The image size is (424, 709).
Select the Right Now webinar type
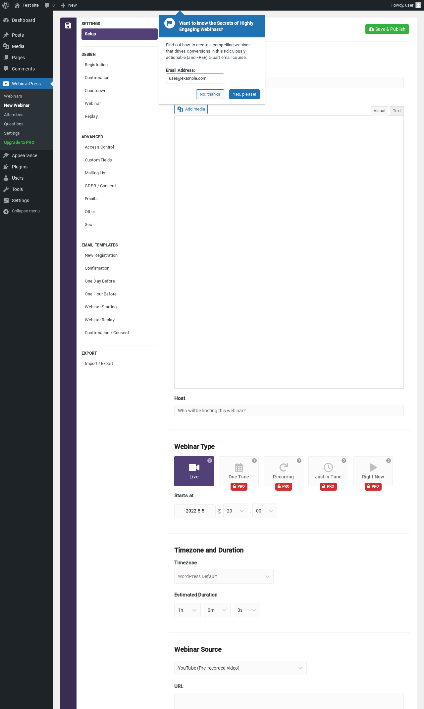pos(373,471)
